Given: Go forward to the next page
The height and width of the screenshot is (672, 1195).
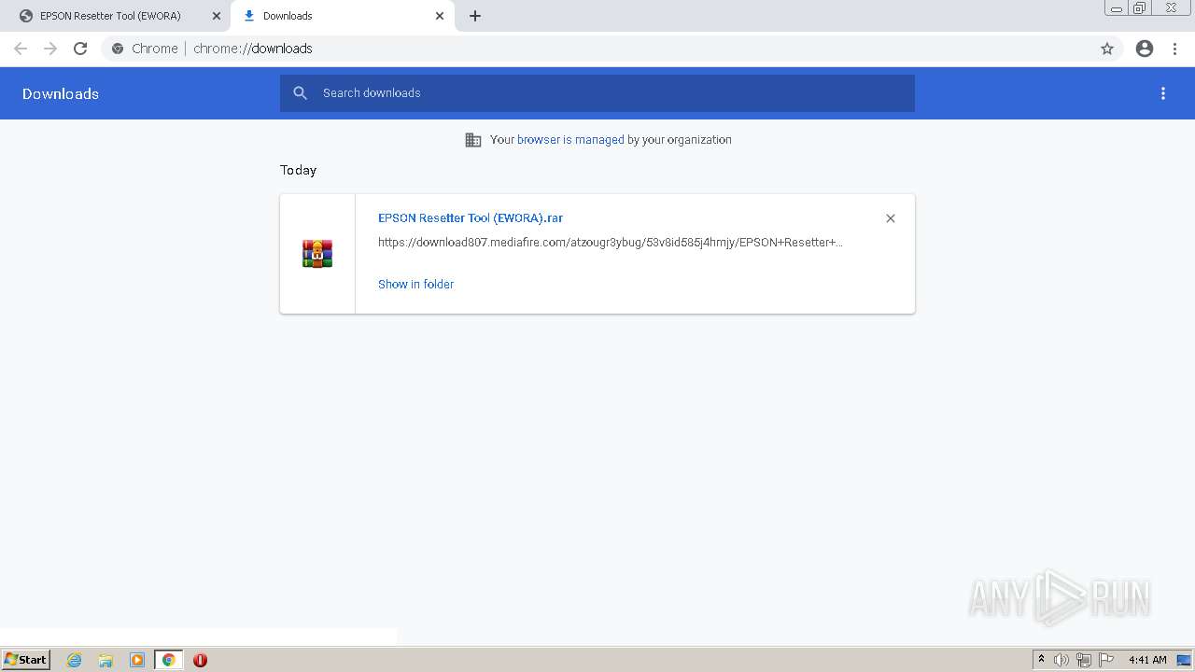Looking at the screenshot, I should click(x=50, y=49).
